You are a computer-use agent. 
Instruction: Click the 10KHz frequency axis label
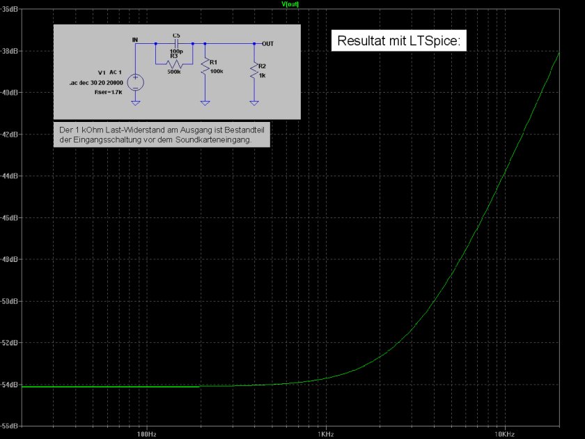(x=504, y=433)
